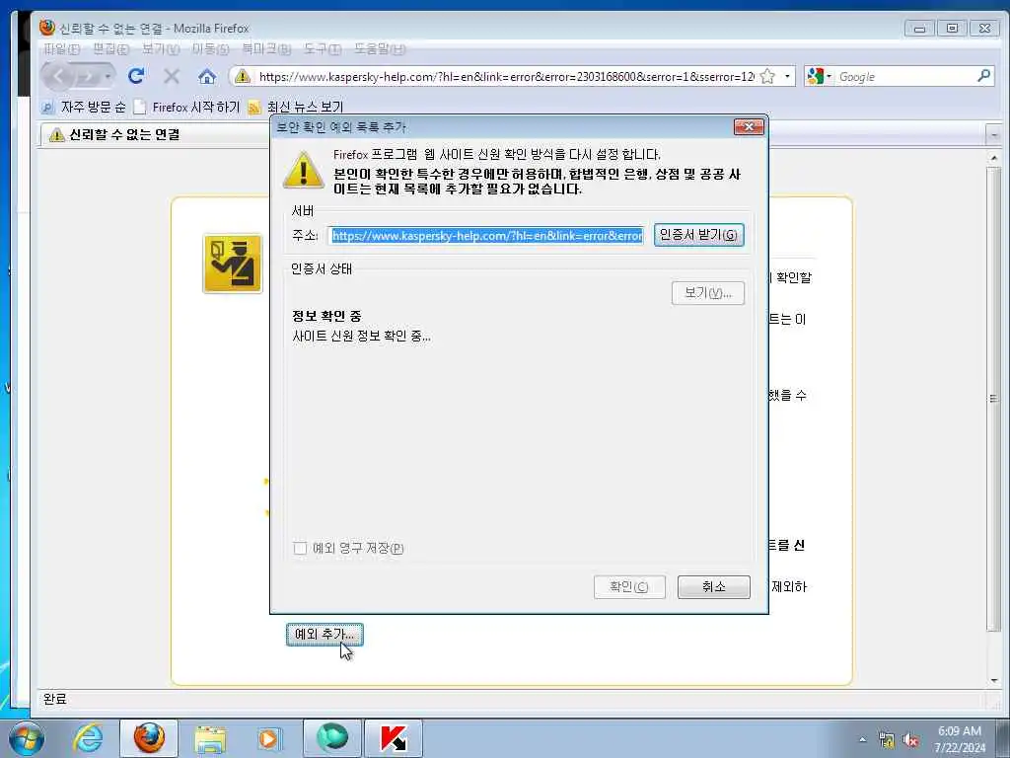The height and width of the screenshot is (758, 1010).
Task: Click the 완료 status bar text
Action: 55,699
